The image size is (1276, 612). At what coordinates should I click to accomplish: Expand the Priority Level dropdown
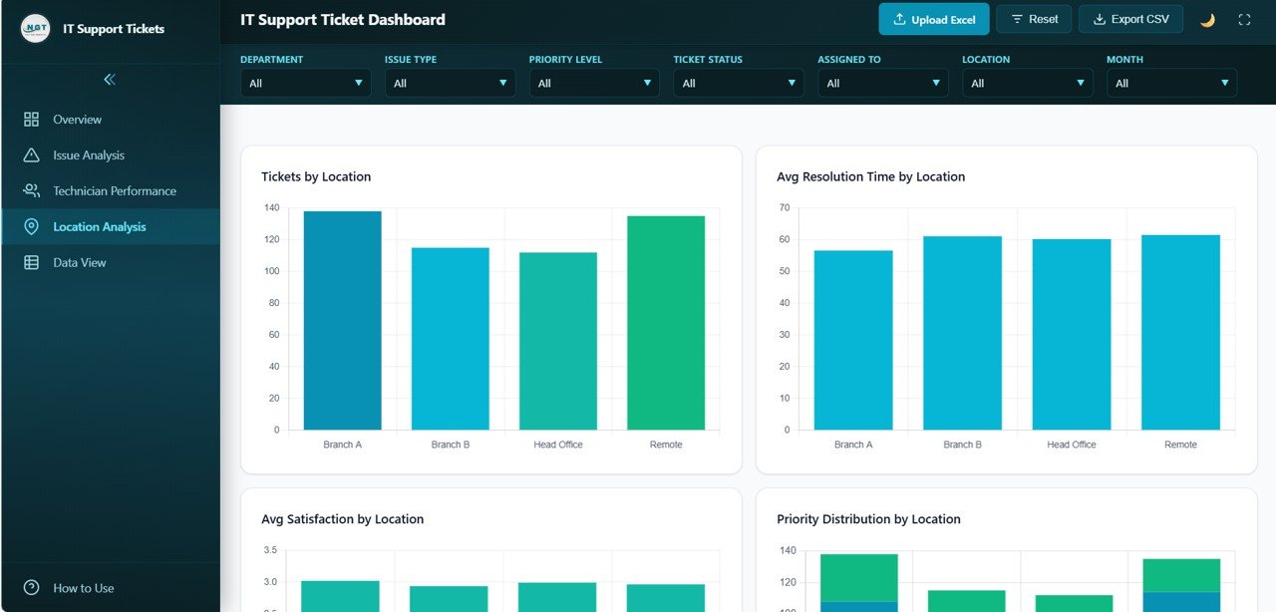pyautogui.click(x=593, y=84)
